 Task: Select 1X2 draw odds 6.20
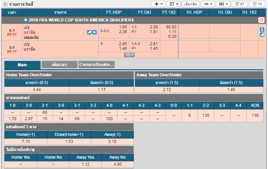tap(172, 36)
